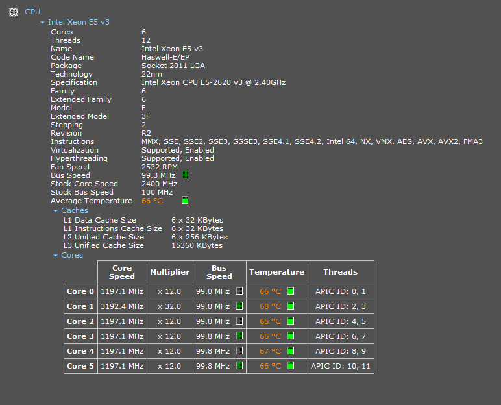501x405 pixels.
Task: Click Core 3 temperature graph icon
Action: pos(291,336)
